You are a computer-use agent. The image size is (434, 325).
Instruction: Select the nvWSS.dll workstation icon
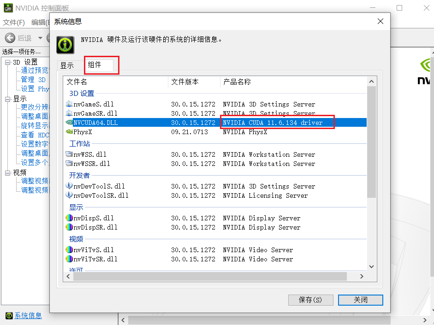(x=69, y=154)
